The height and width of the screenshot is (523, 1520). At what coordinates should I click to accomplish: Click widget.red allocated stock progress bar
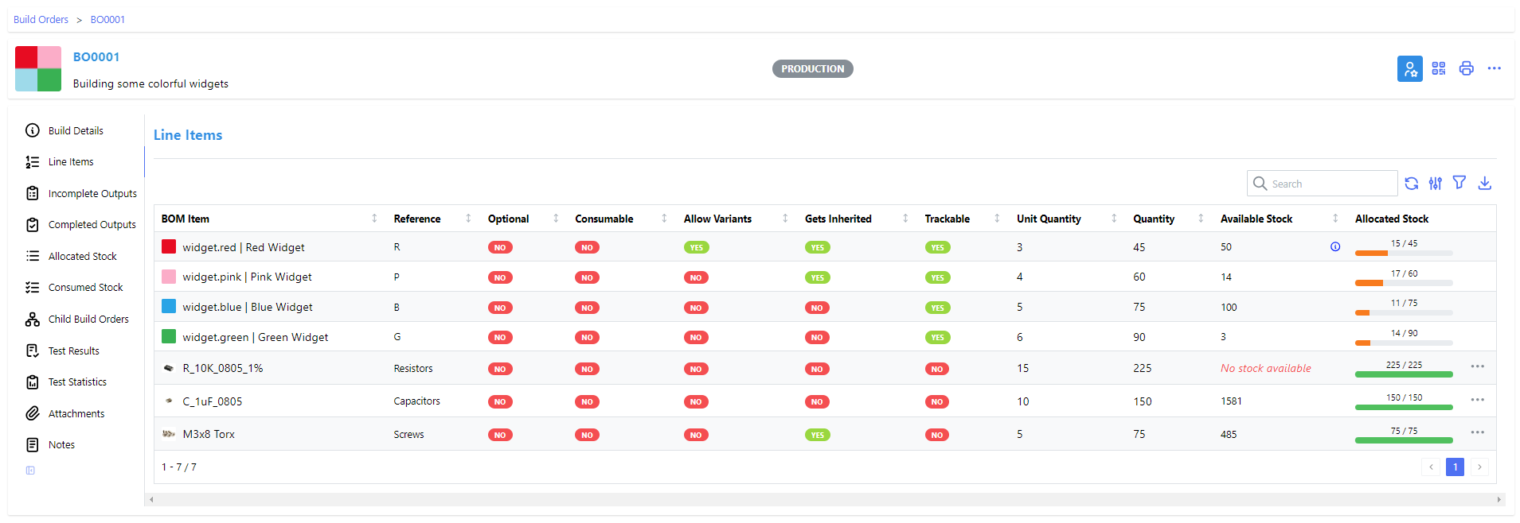click(x=1403, y=253)
